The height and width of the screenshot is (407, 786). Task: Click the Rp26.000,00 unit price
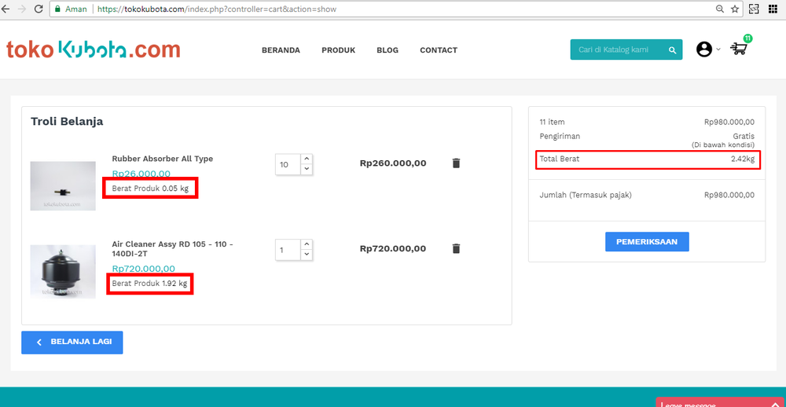[x=141, y=174]
